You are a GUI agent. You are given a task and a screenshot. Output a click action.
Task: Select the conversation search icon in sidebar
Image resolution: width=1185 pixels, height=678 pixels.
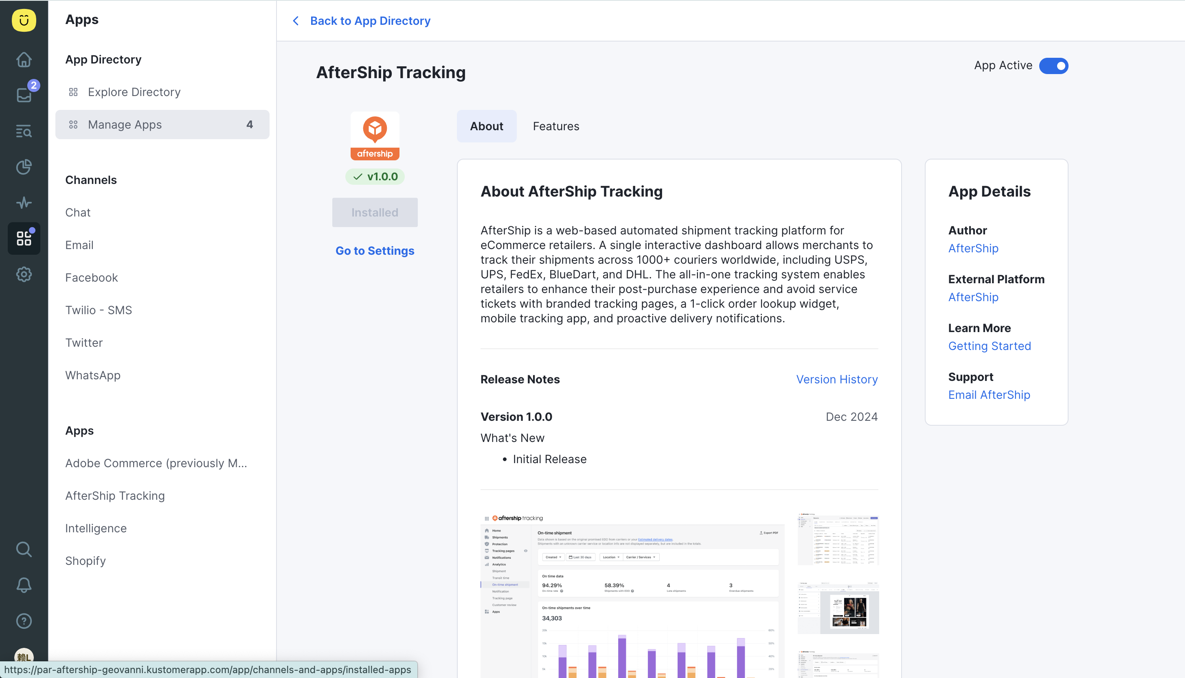tap(24, 131)
